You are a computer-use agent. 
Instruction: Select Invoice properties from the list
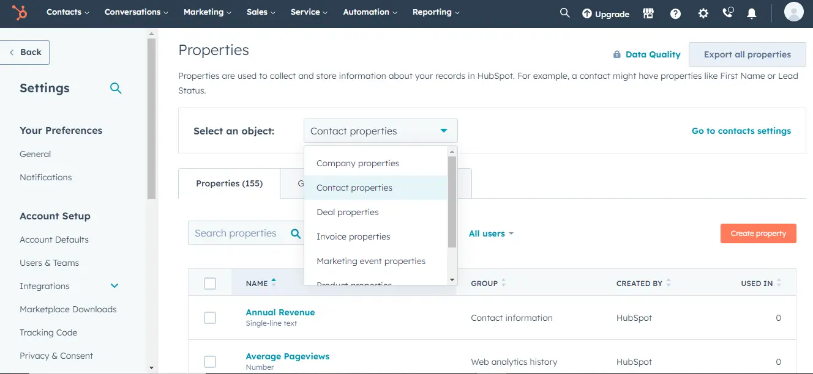(x=376, y=237)
